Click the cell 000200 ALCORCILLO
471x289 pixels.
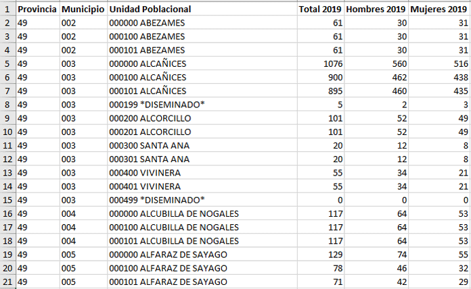click(x=202, y=118)
